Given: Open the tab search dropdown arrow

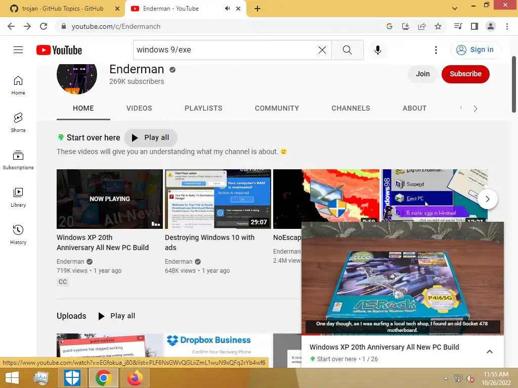Looking at the screenshot, I should pos(455,9).
